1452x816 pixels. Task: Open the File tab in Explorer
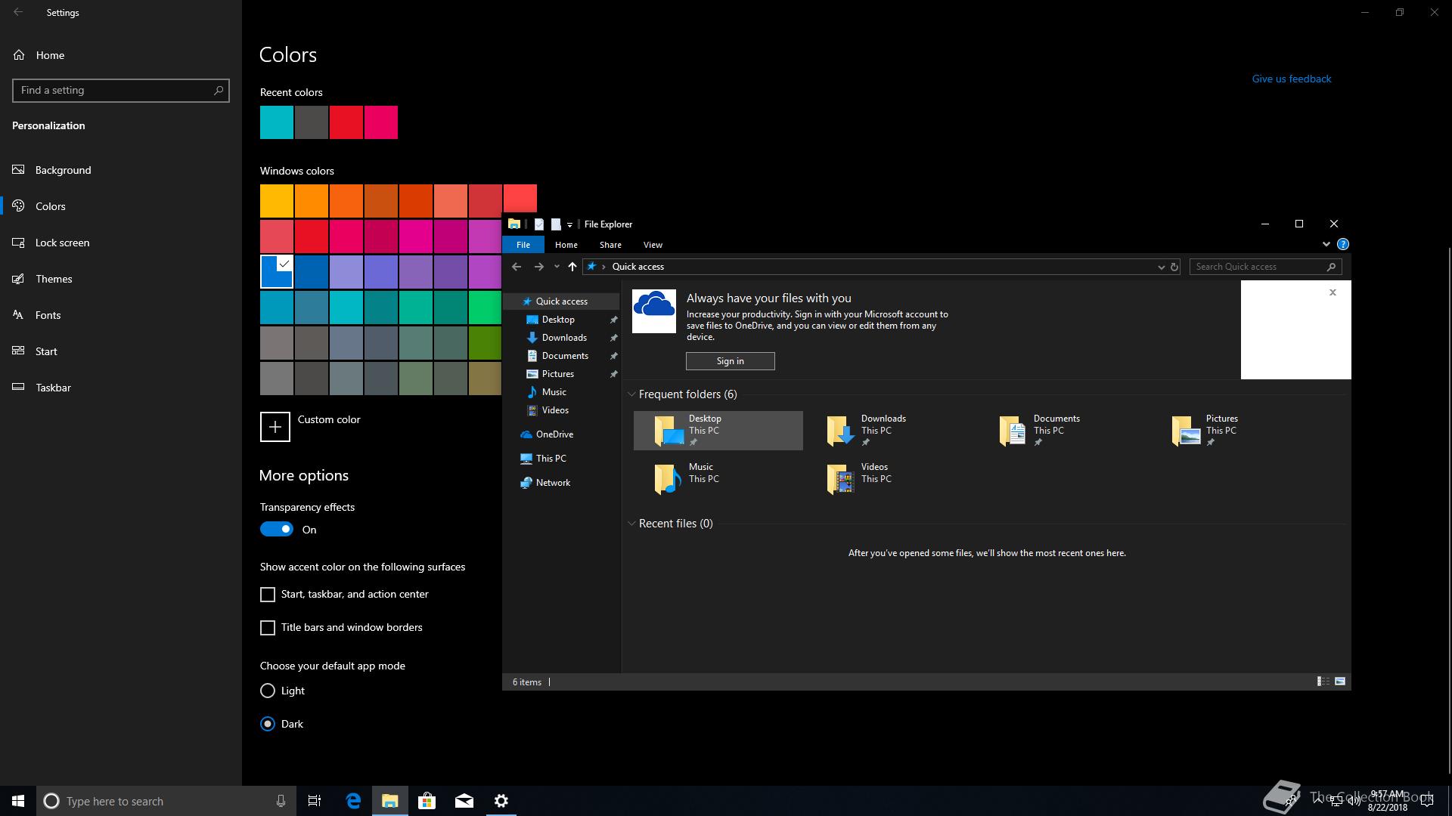point(523,245)
